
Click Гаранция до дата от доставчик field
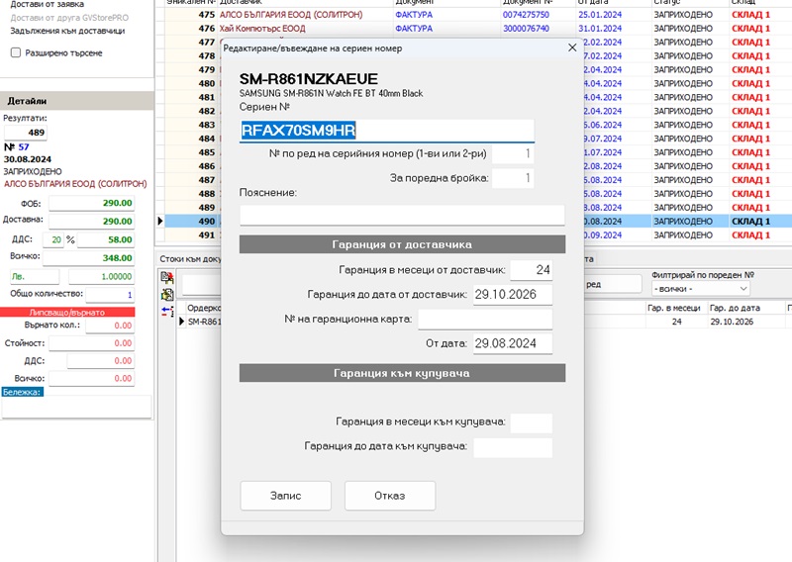pos(513,295)
